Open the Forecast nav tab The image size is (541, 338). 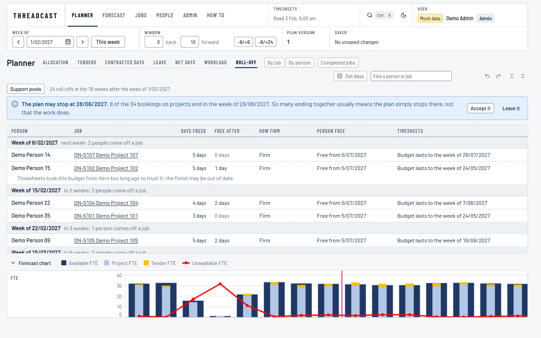114,15
